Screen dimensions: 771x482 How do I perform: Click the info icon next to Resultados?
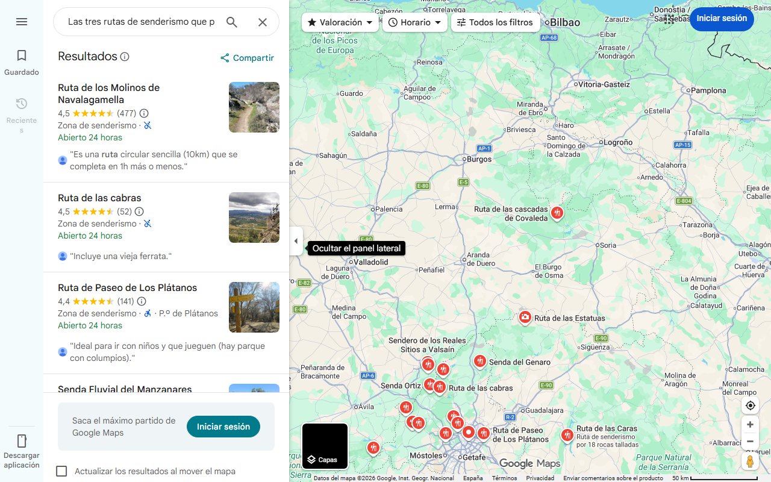(125, 56)
